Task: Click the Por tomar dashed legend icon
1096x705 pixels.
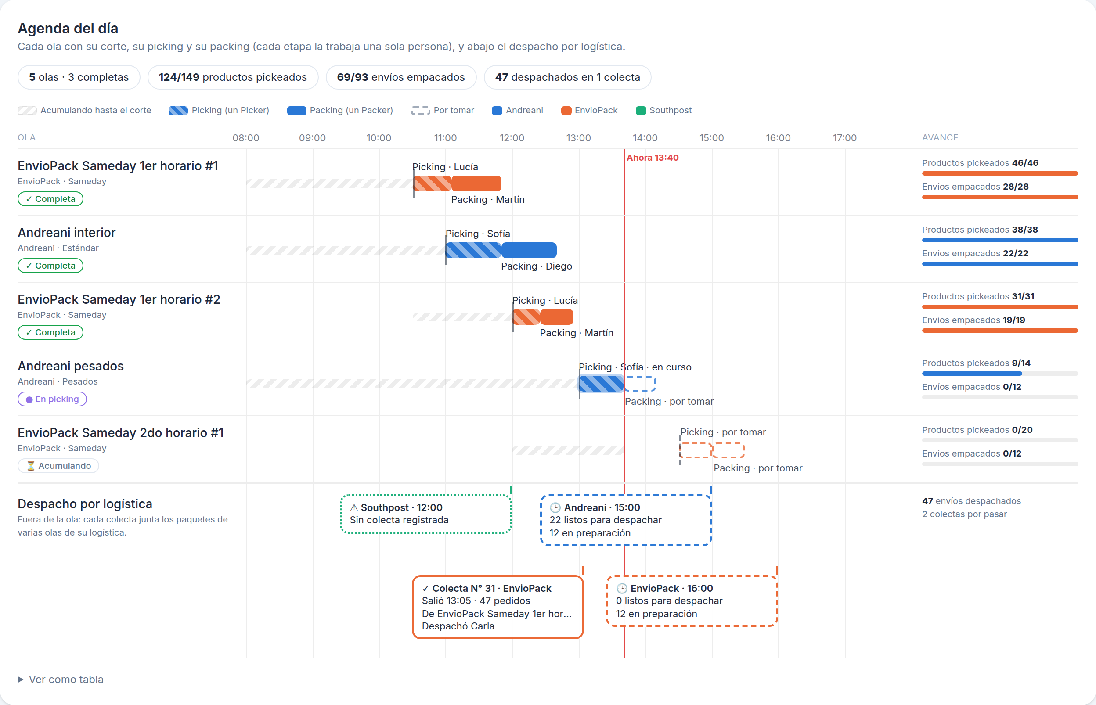Action: coord(420,110)
